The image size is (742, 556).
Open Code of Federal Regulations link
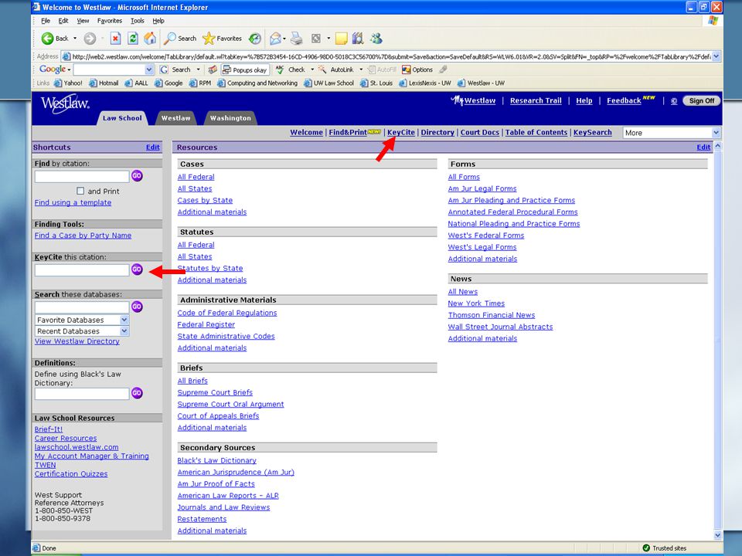click(x=227, y=313)
